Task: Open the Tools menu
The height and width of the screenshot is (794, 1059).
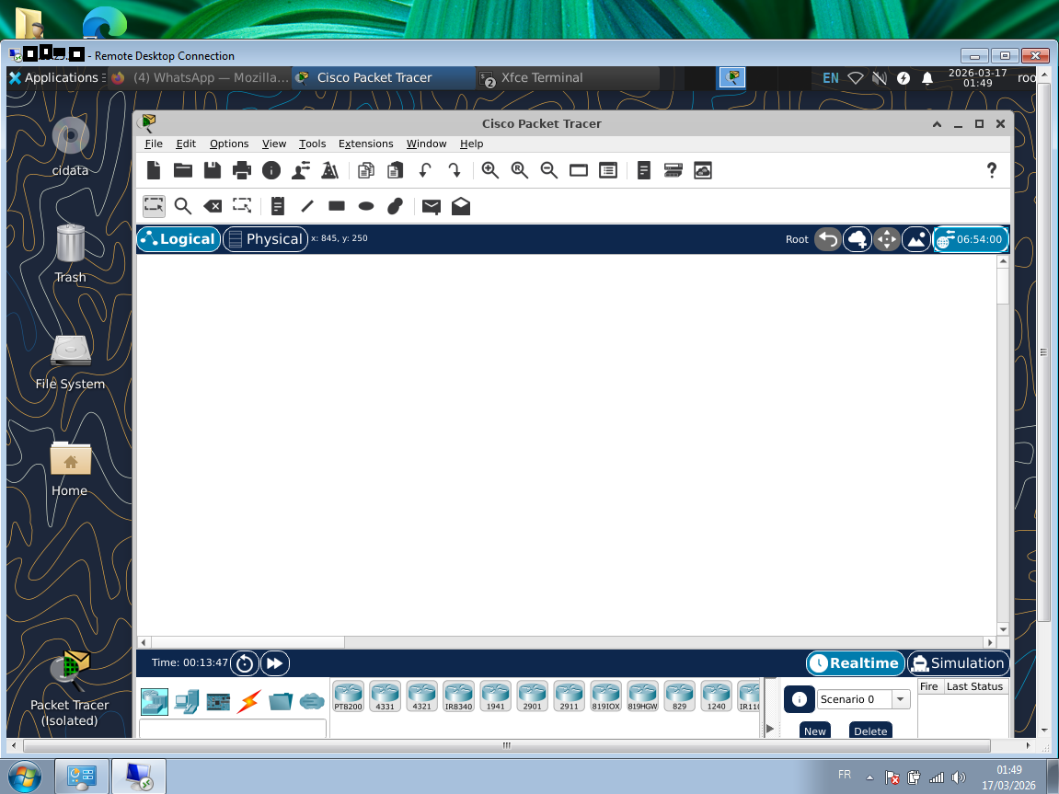Action: point(312,144)
